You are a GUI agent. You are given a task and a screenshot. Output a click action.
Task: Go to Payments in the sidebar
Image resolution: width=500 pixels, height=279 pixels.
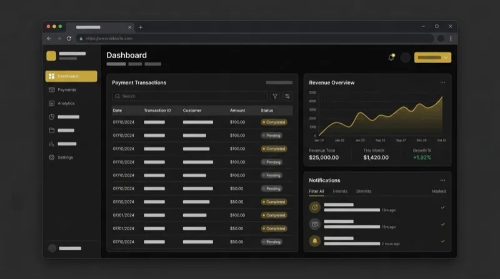click(66, 89)
